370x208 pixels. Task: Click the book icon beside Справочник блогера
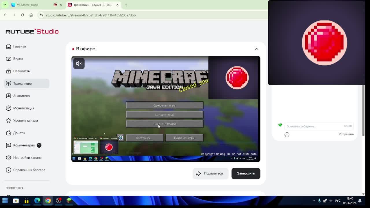[x=8, y=170]
